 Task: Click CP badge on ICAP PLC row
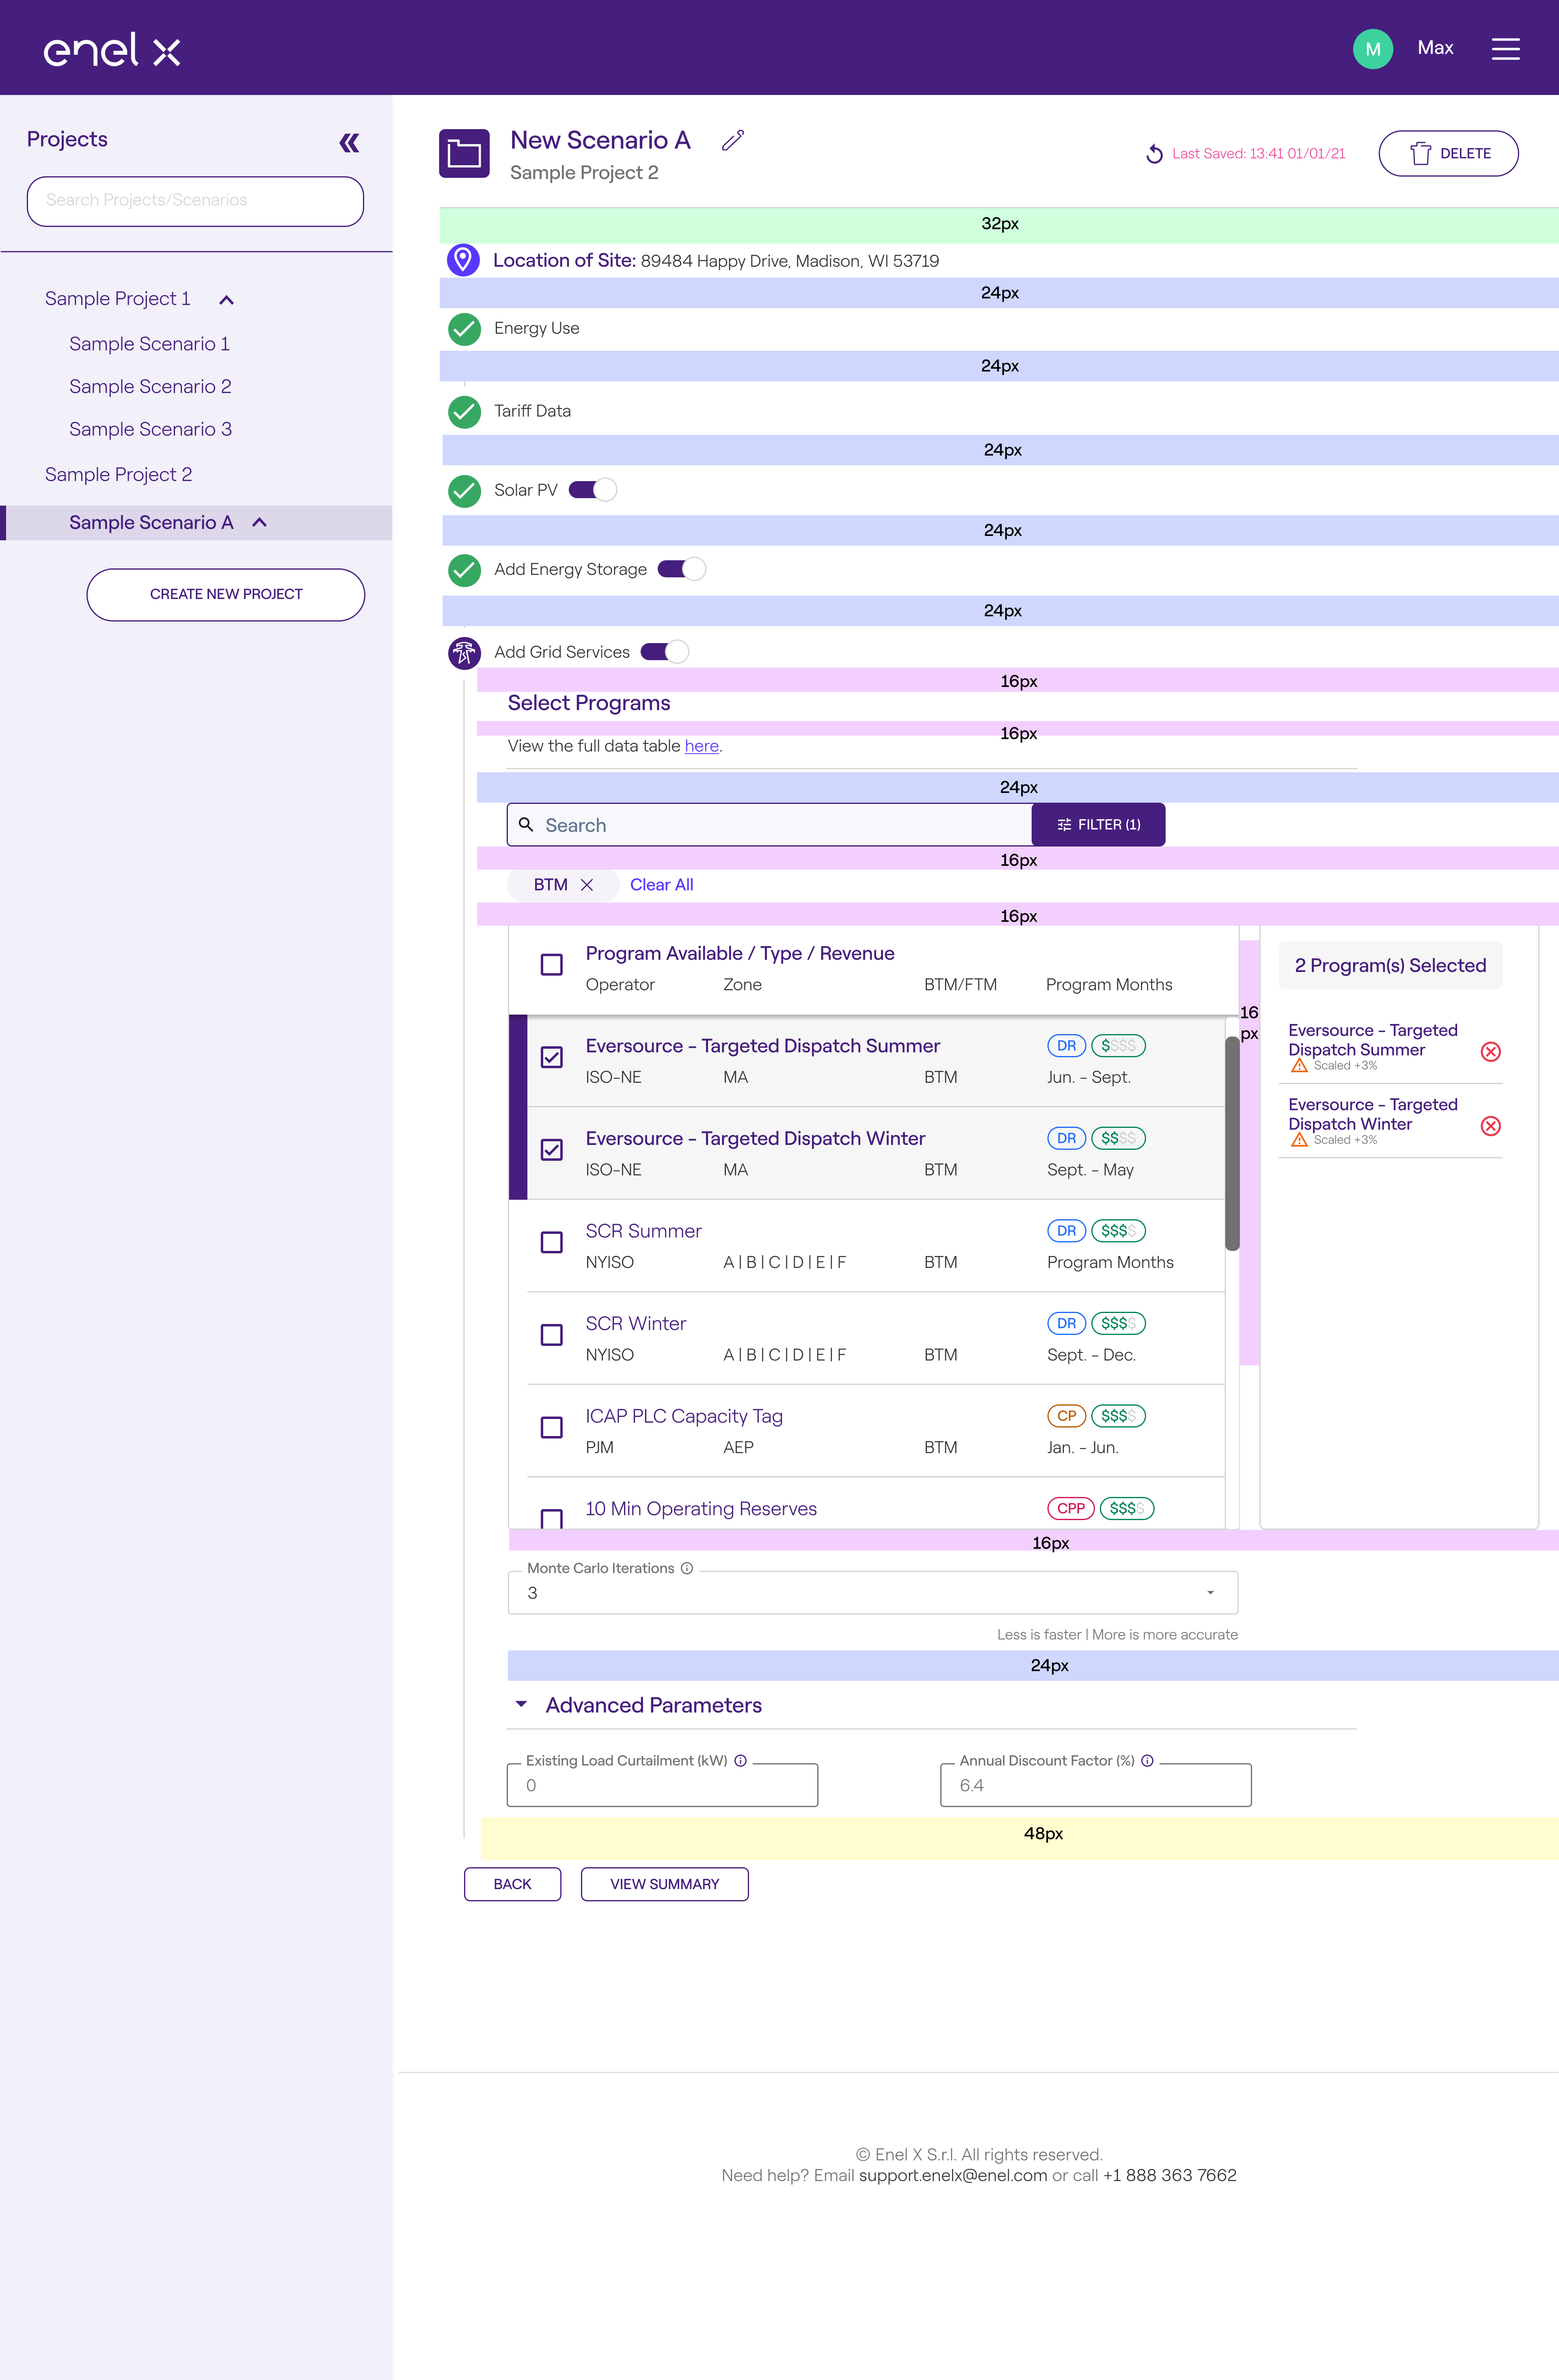tap(1066, 1416)
